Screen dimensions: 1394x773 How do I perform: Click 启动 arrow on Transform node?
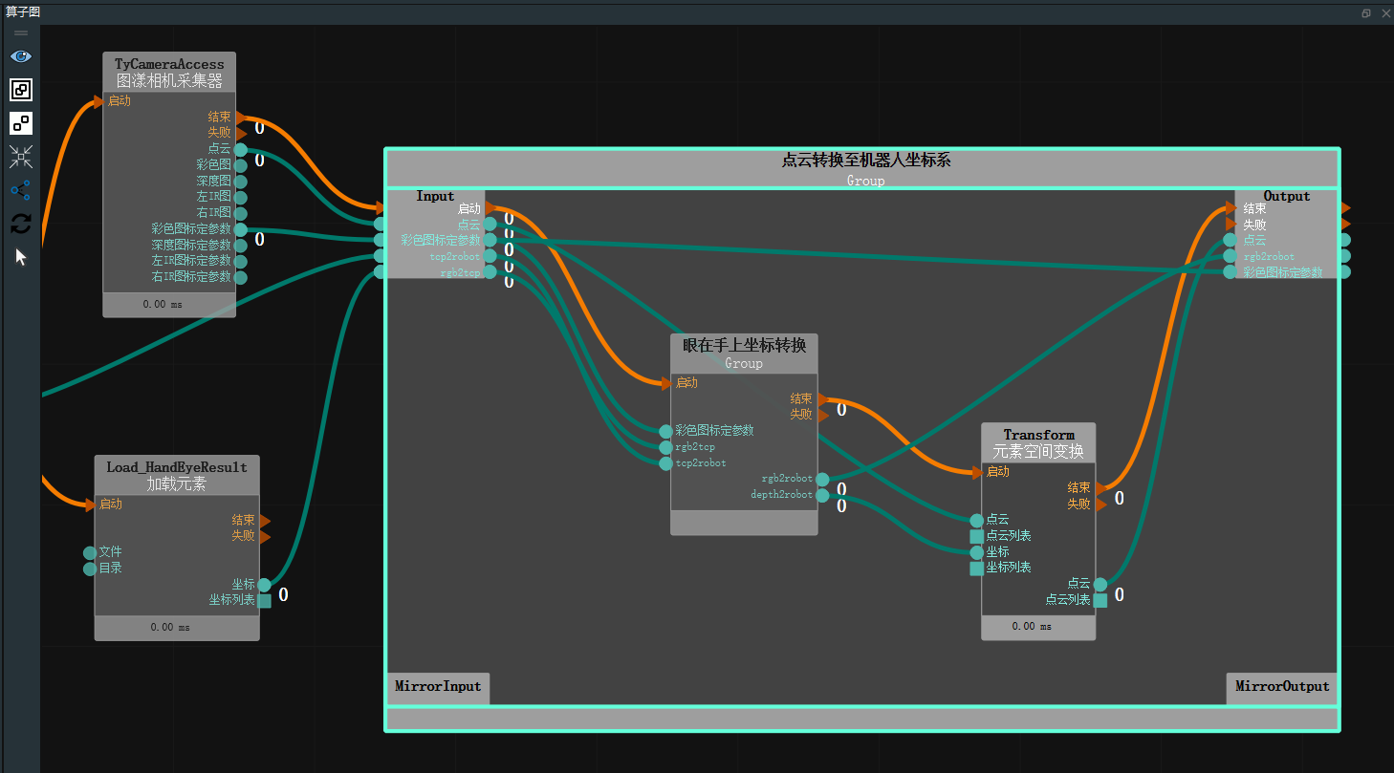[977, 472]
